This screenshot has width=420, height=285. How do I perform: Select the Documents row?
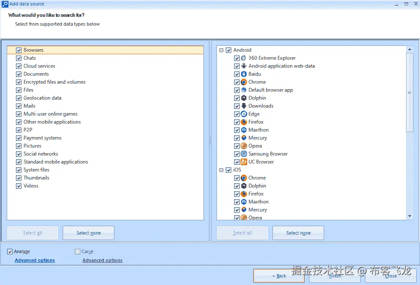tap(105, 74)
